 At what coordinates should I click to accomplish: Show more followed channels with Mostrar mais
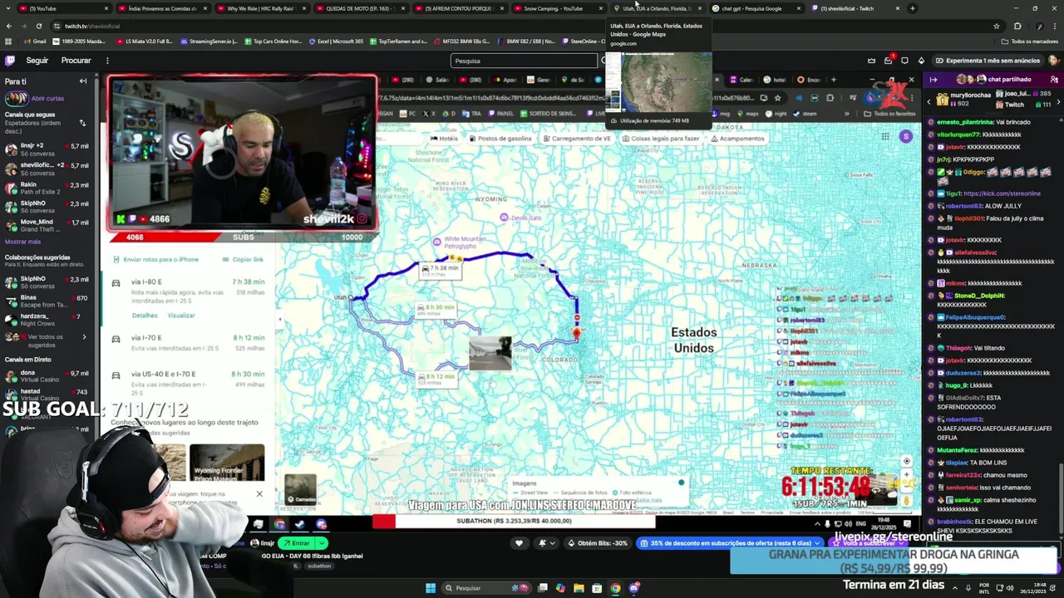pyautogui.click(x=22, y=242)
